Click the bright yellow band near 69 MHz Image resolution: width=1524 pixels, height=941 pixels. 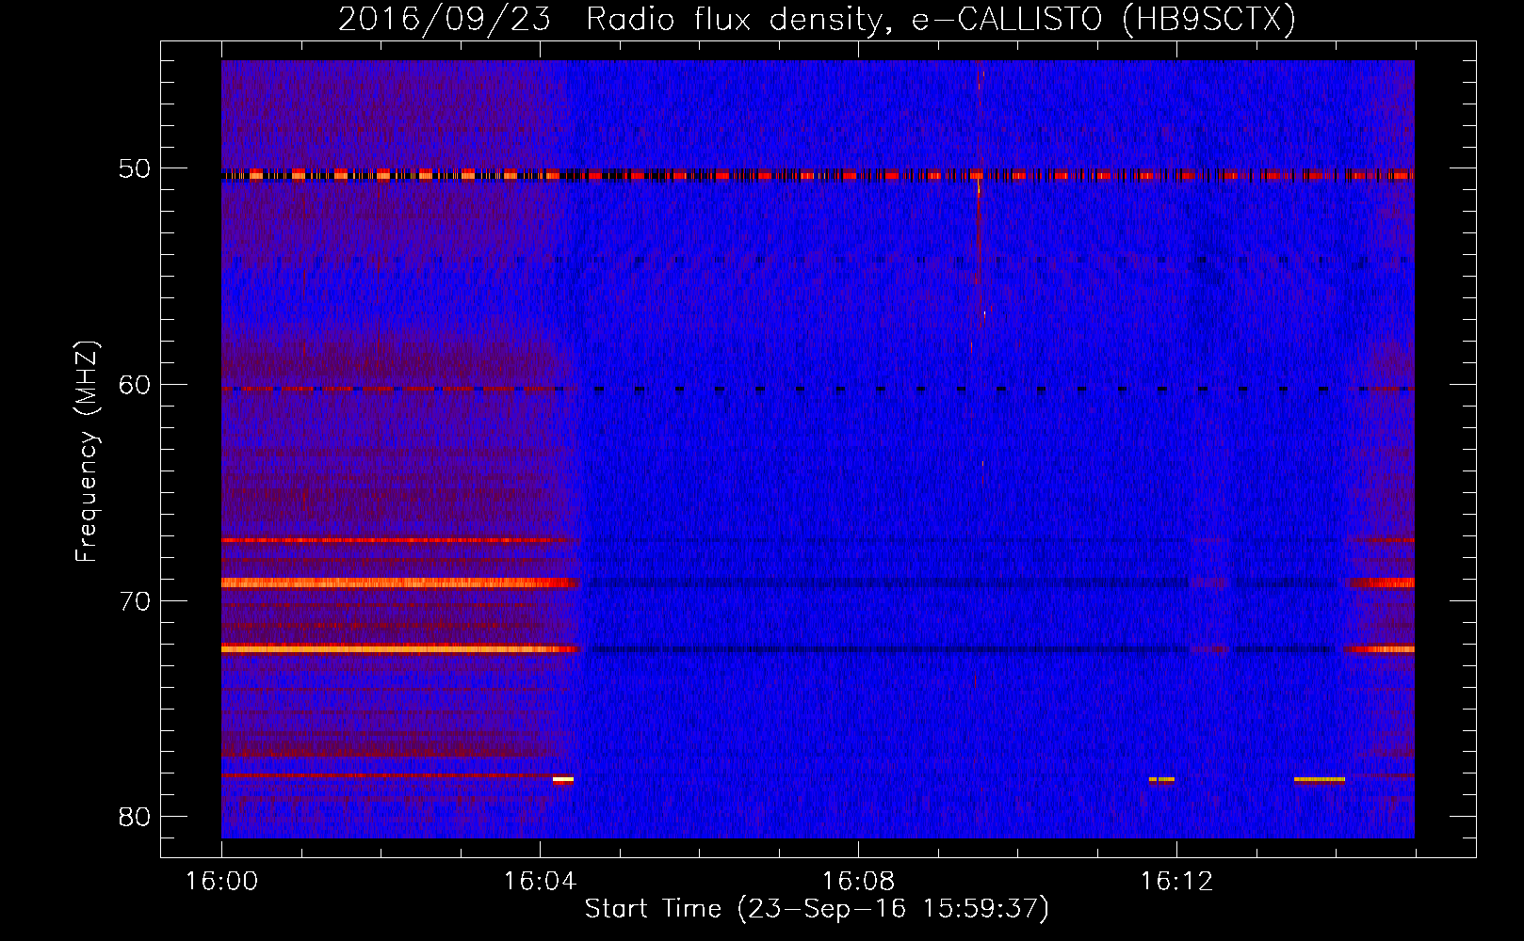(x=400, y=582)
